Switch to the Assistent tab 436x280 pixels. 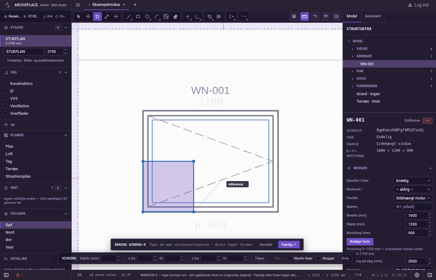coord(373,16)
